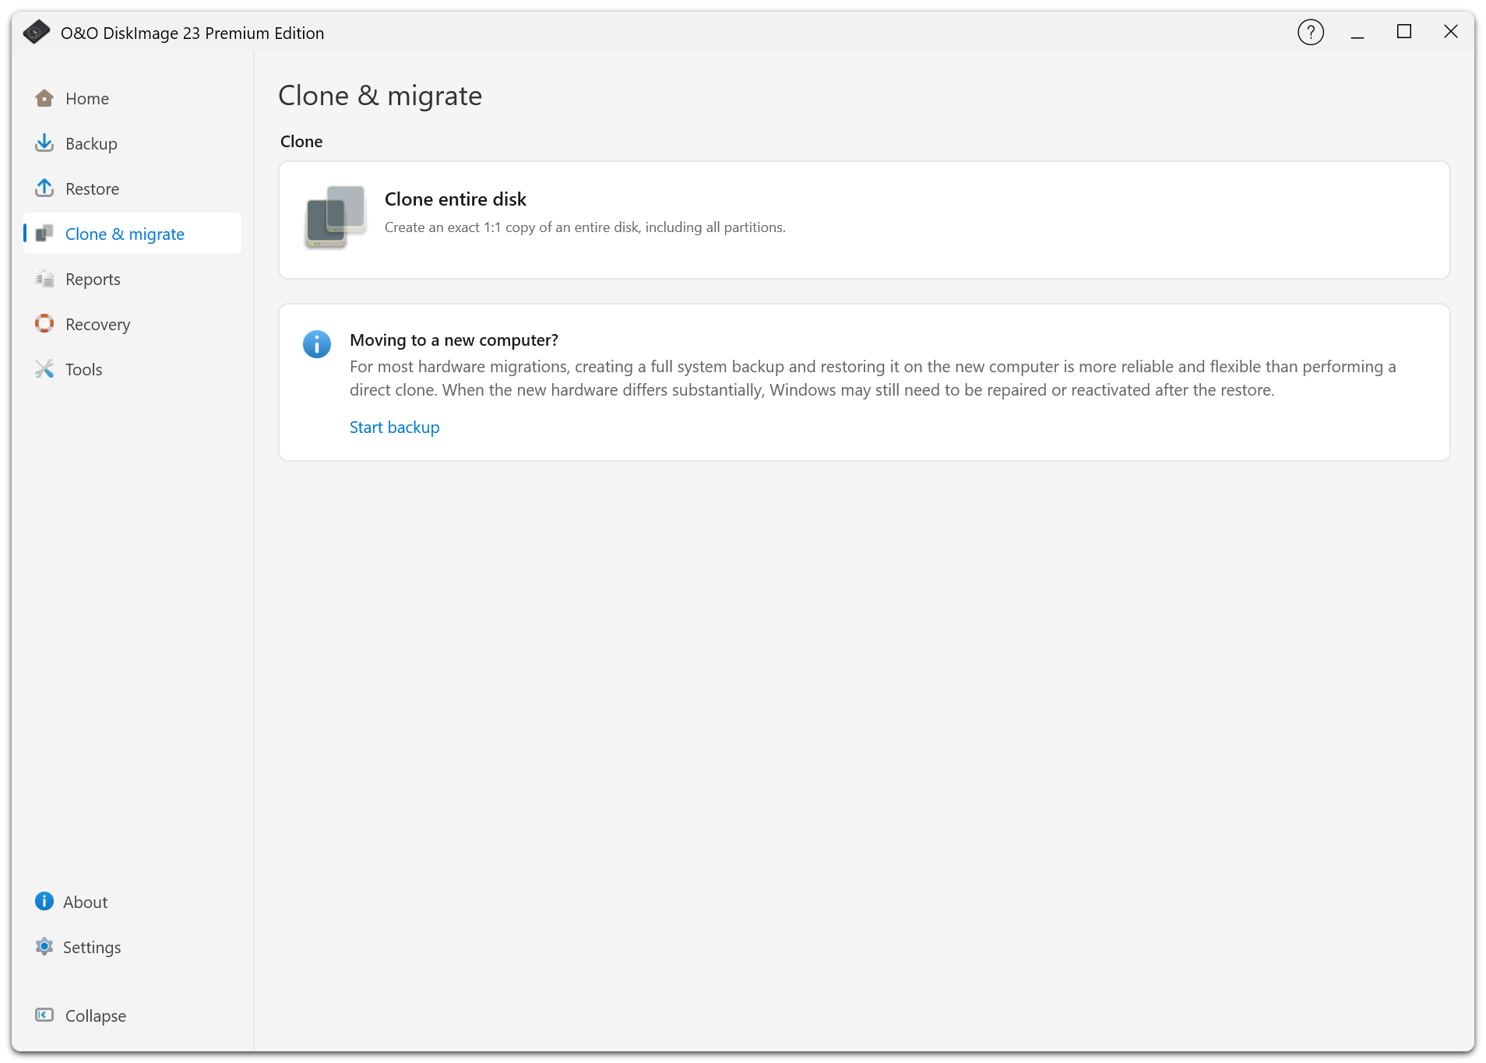The width and height of the screenshot is (1486, 1063).
Task: Open help via the question mark icon
Action: click(x=1311, y=33)
